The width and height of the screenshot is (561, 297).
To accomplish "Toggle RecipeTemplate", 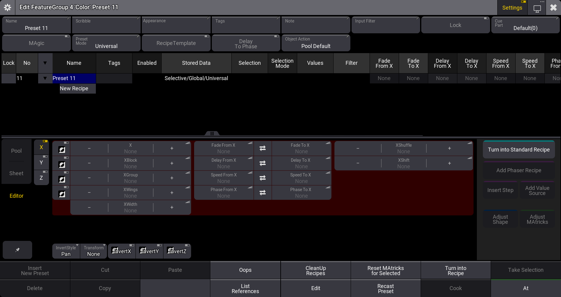I will coord(176,43).
